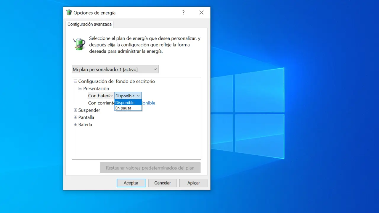
Task: Collapse Configuración del fondo de escritorio node
Action: (75, 81)
